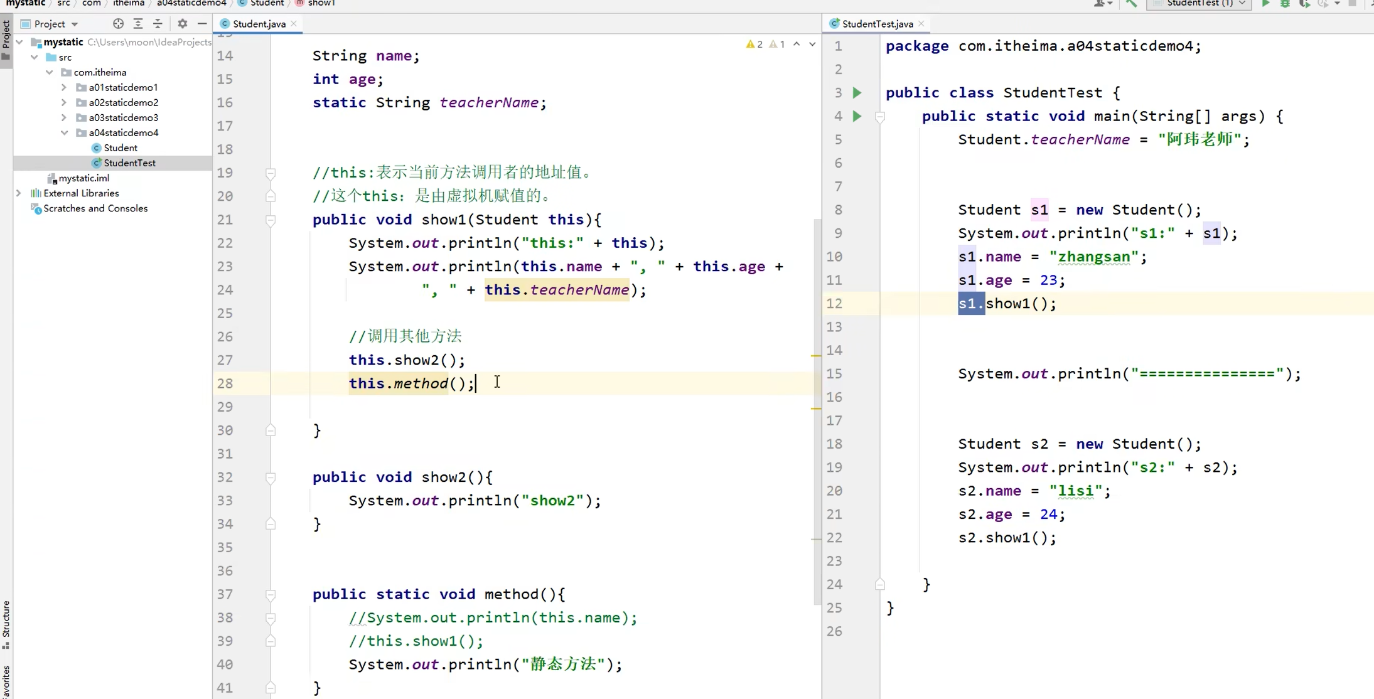
Task: Open the StudentTest (1) run configuration dropdown
Action: (1200, 4)
